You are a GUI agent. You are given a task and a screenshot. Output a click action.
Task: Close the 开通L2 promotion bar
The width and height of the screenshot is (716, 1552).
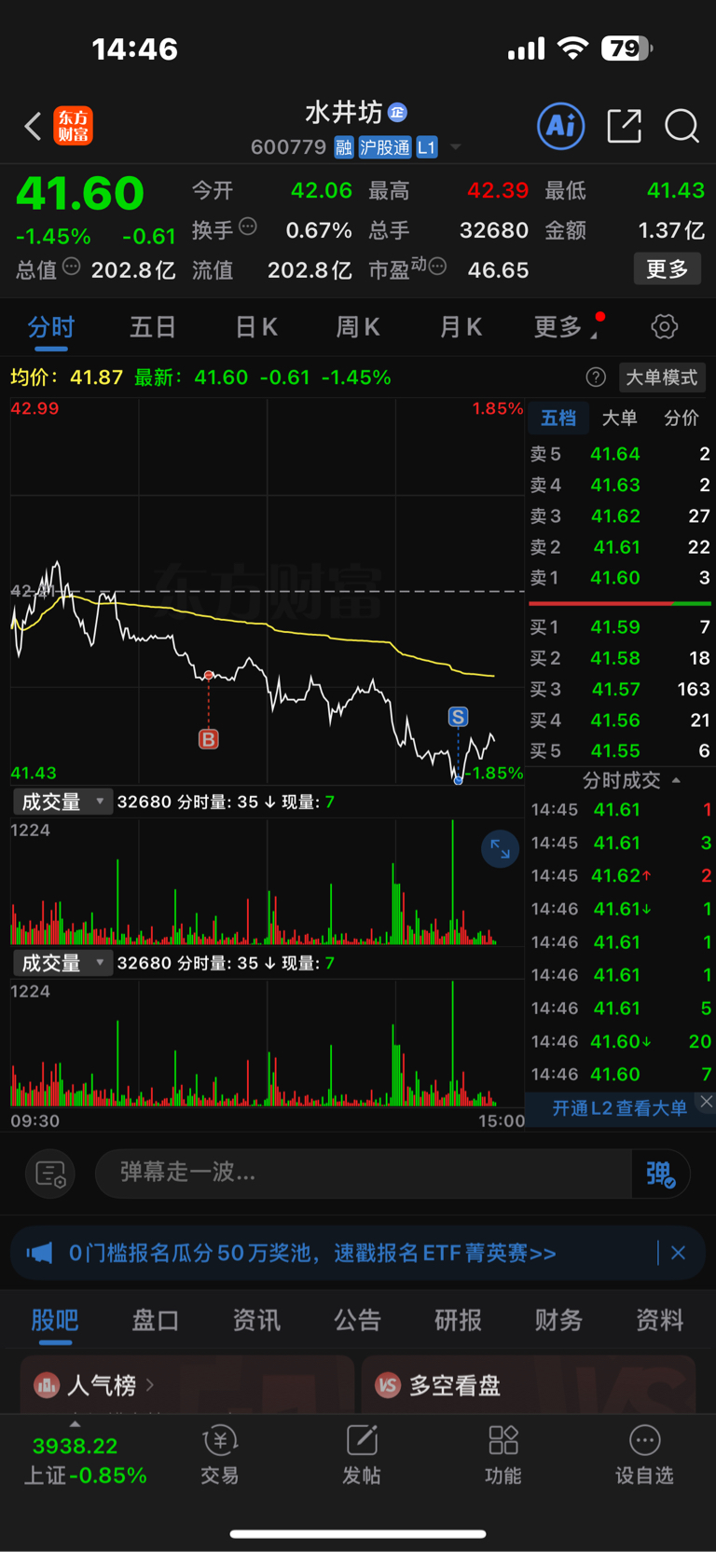pyautogui.click(x=707, y=1102)
